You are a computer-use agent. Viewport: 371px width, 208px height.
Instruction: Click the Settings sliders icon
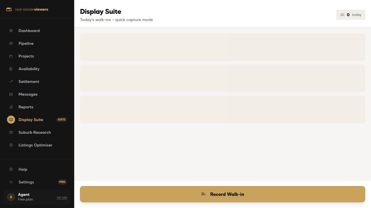(x=11, y=182)
